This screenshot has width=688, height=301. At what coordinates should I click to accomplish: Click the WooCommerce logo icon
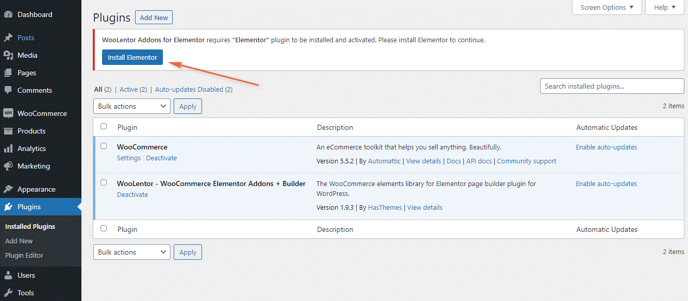pos(8,113)
